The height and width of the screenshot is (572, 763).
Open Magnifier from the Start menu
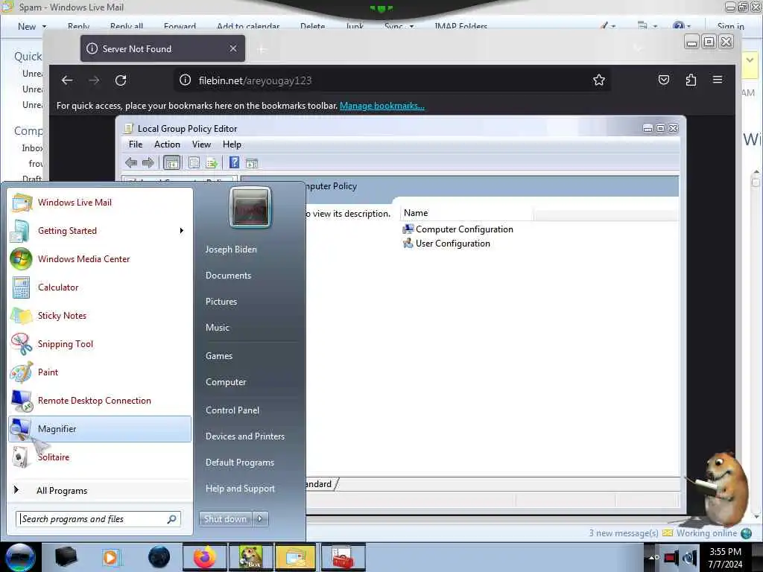pyautogui.click(x=100, y=428)
